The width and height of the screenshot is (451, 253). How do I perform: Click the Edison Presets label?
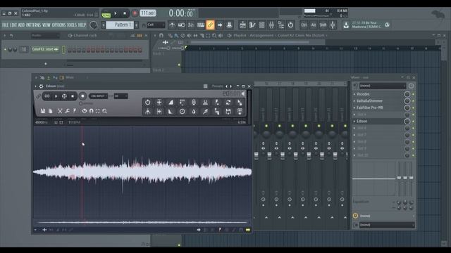(217, 86)
